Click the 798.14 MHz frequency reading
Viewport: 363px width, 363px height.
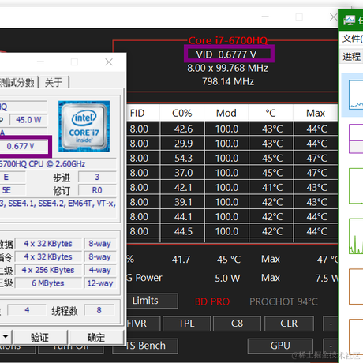click(228, 81)
